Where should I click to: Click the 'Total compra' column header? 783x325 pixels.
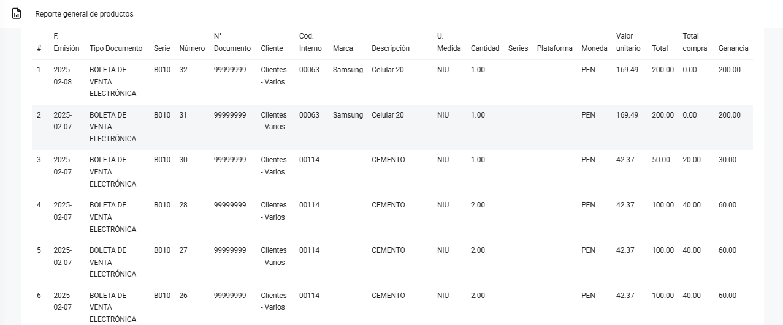tap(695, 42)
